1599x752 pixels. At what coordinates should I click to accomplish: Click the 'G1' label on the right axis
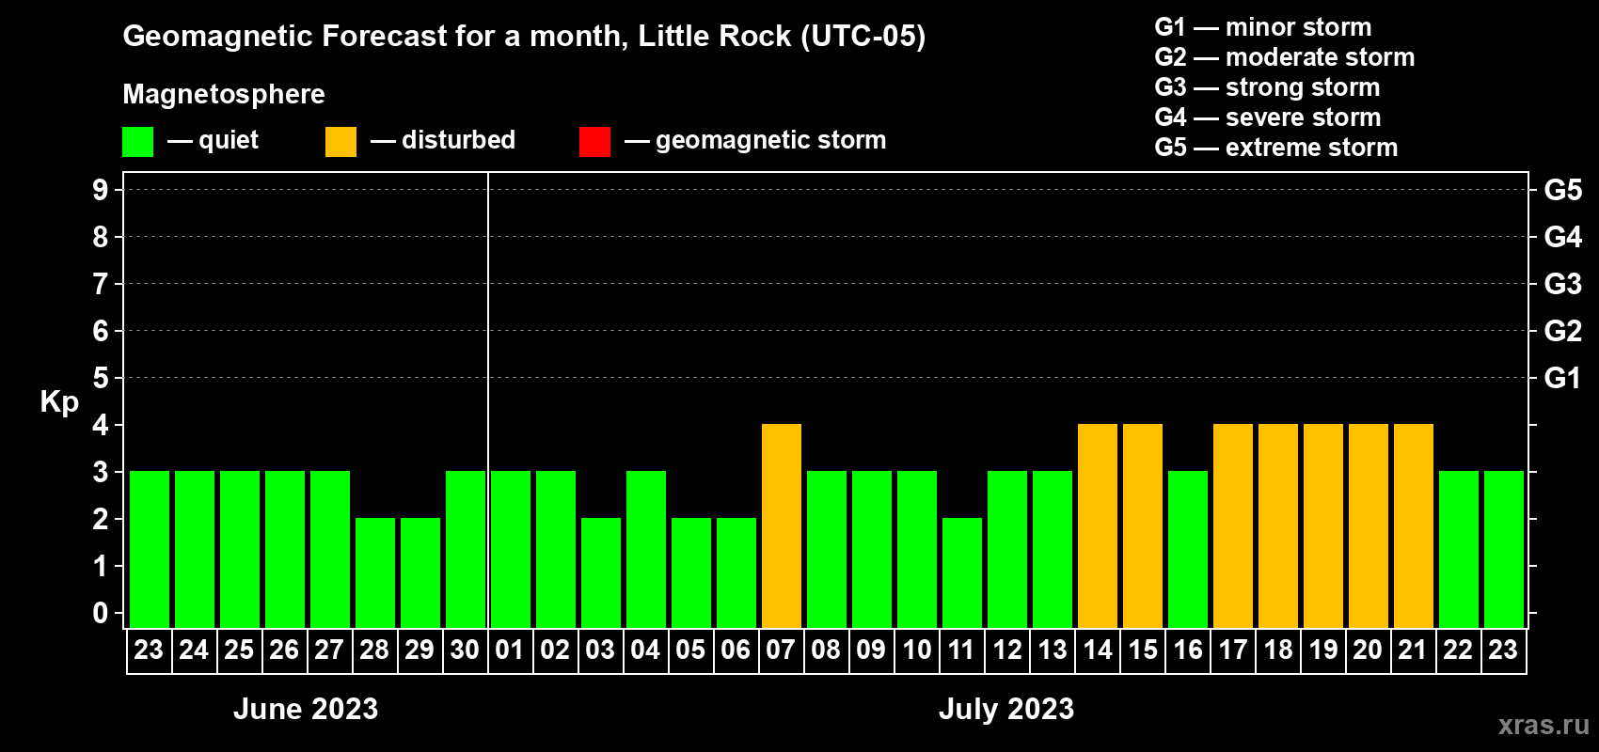[1563, 378]
